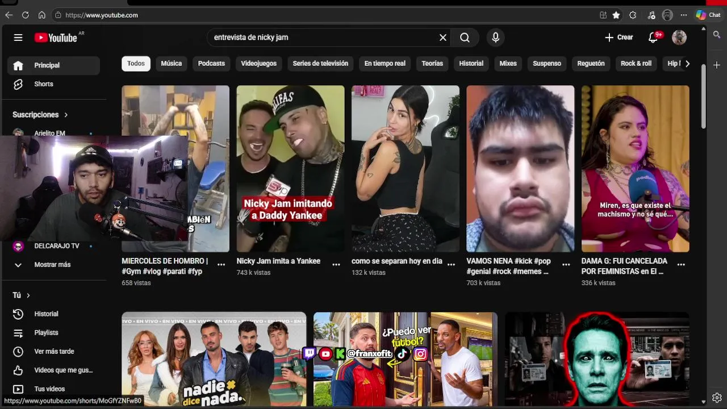Open the browser three-dot settings menu
The height and width of the screenshot is (409, 727).
click(683, 15)
